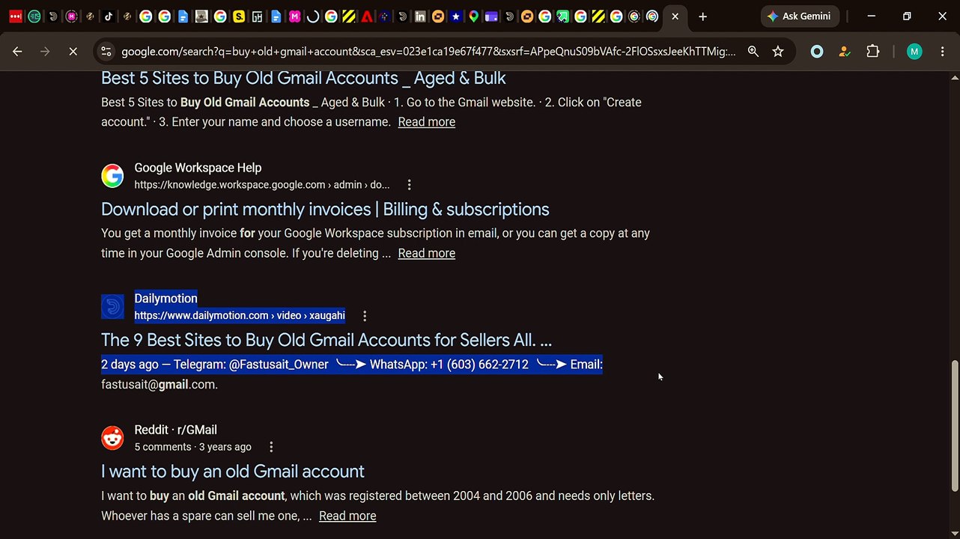Click Read more under Reddit snippet

coord(347,516)
